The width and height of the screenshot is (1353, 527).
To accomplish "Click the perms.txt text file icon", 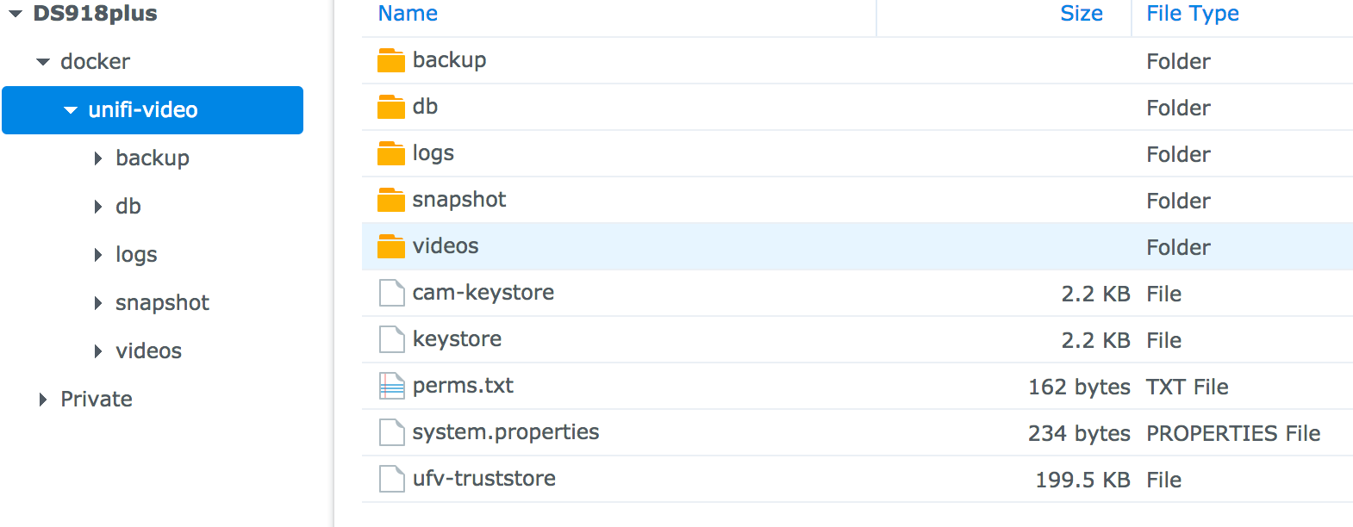I will pos(392,386).
